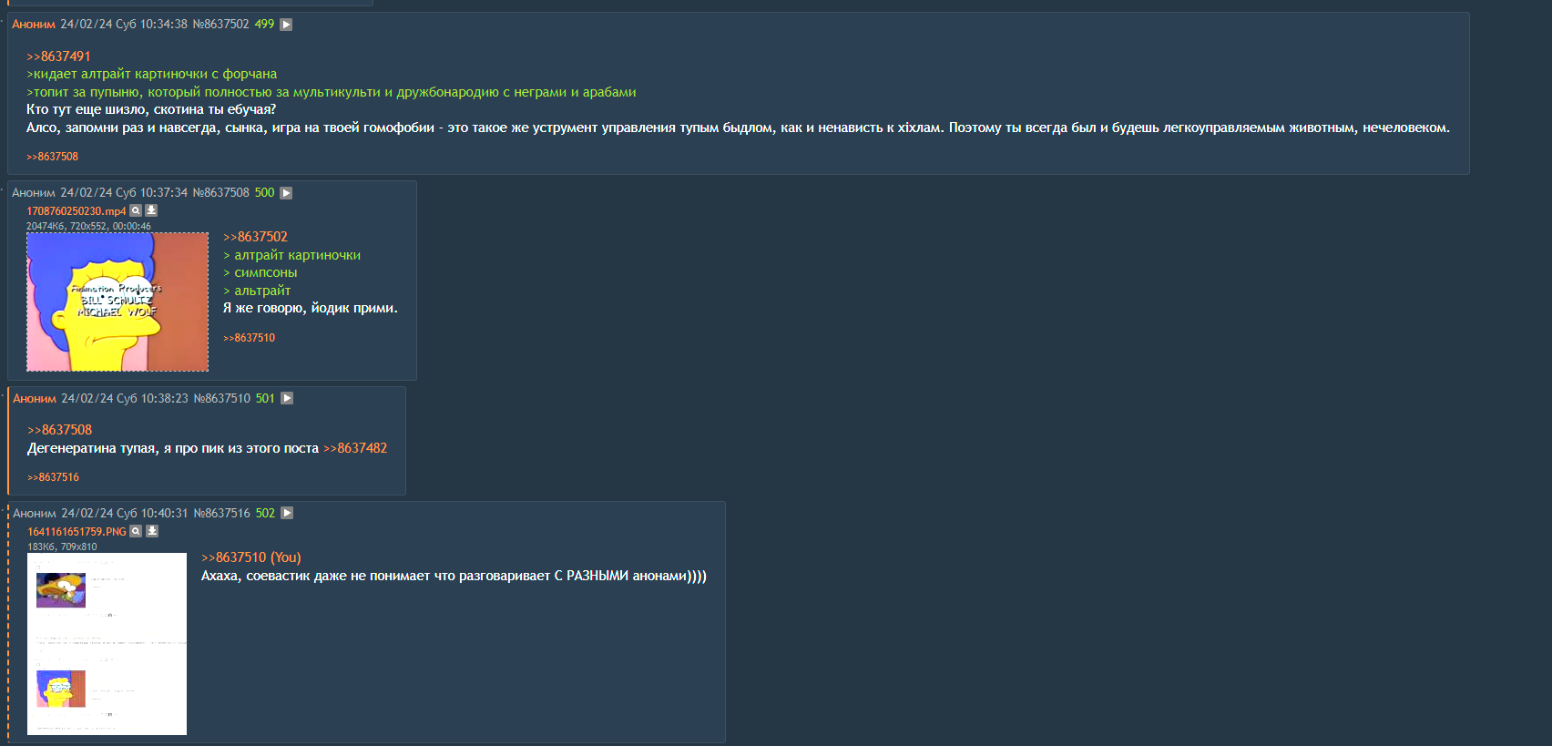Image resolution: width=1552 pixels, height=746 pixels.
Task: Open file link 1708760250230.mp4
Action: (76, 211)
